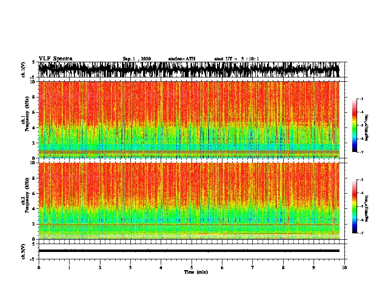
Task: Click the "station= ATH" label
Action: click(x=182, y=59)
